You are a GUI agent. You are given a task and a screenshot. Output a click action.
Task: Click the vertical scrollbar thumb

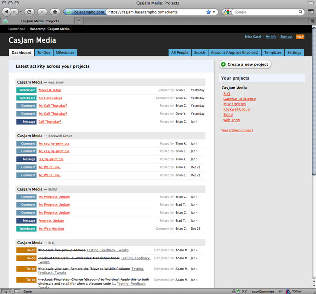[314, 101]
